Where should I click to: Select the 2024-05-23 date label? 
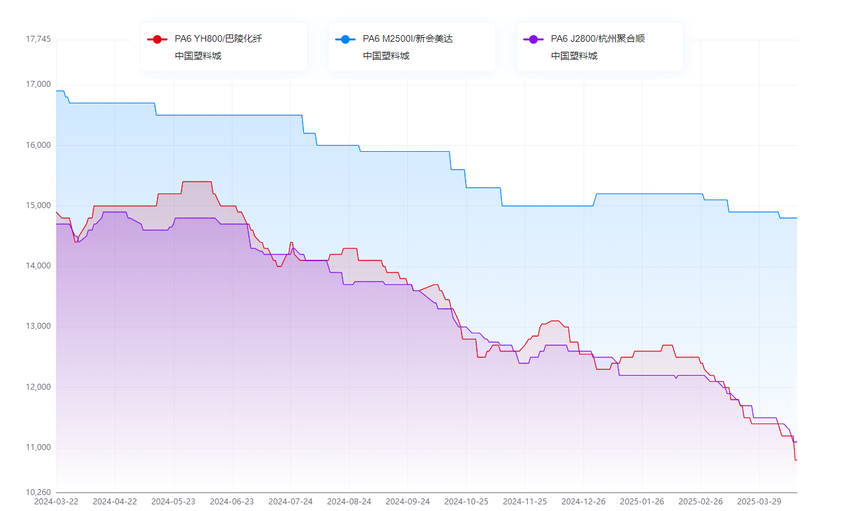[174, 502]
